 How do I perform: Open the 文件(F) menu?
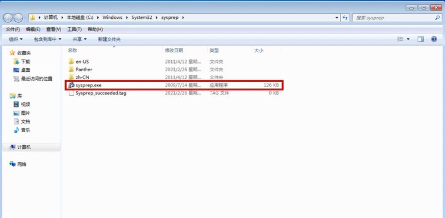[13, 29]
